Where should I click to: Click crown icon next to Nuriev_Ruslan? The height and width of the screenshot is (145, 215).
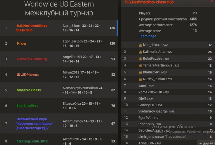point(141,79)
